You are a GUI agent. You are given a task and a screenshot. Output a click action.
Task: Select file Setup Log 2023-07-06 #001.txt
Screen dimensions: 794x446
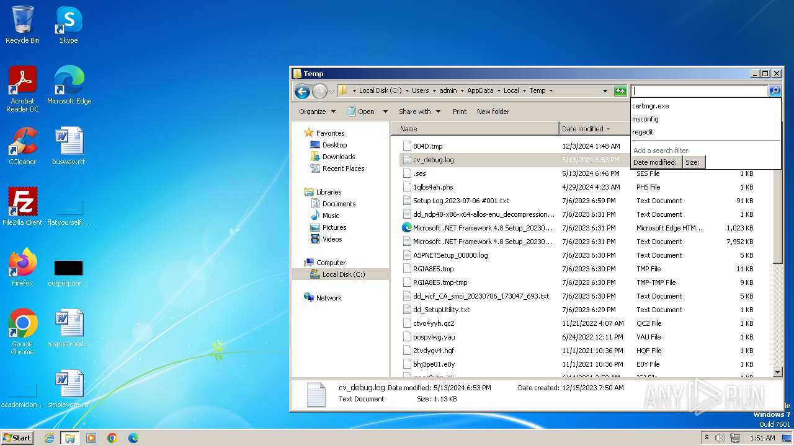pyautogui.click(x=461, y=201)
